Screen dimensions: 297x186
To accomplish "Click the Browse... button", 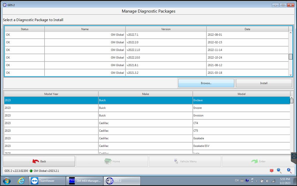I will tap(206, 83).
